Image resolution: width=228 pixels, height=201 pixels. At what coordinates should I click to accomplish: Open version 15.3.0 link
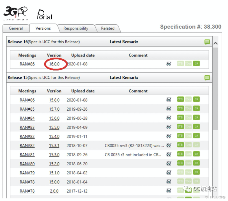point(54,155)
